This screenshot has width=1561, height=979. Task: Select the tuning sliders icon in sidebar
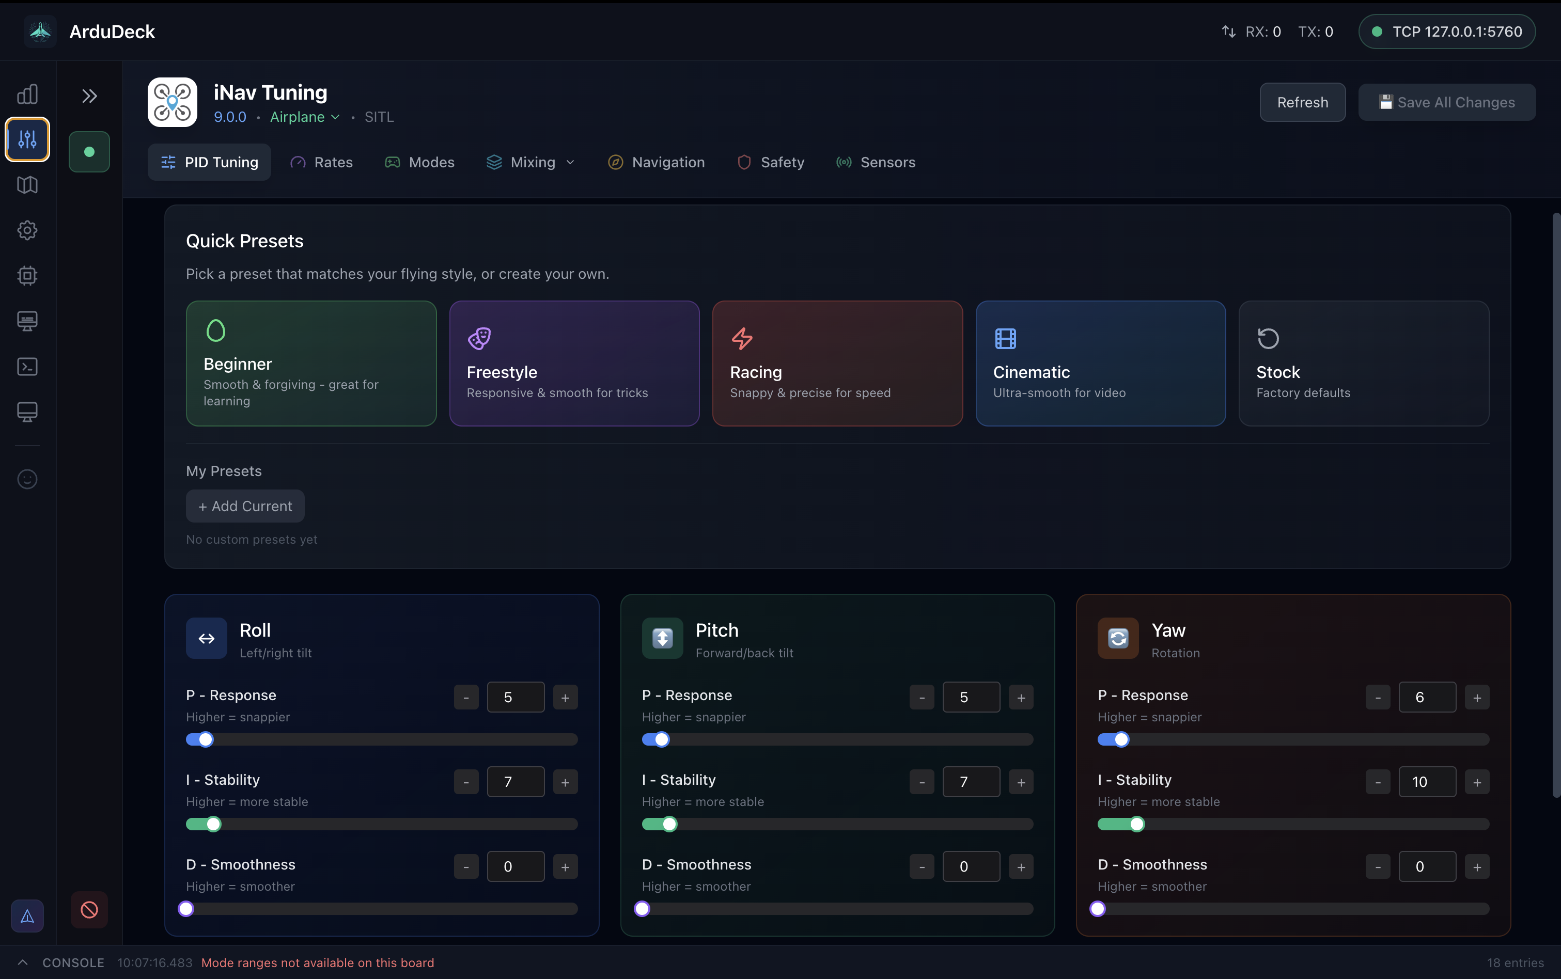pos(27,139)
